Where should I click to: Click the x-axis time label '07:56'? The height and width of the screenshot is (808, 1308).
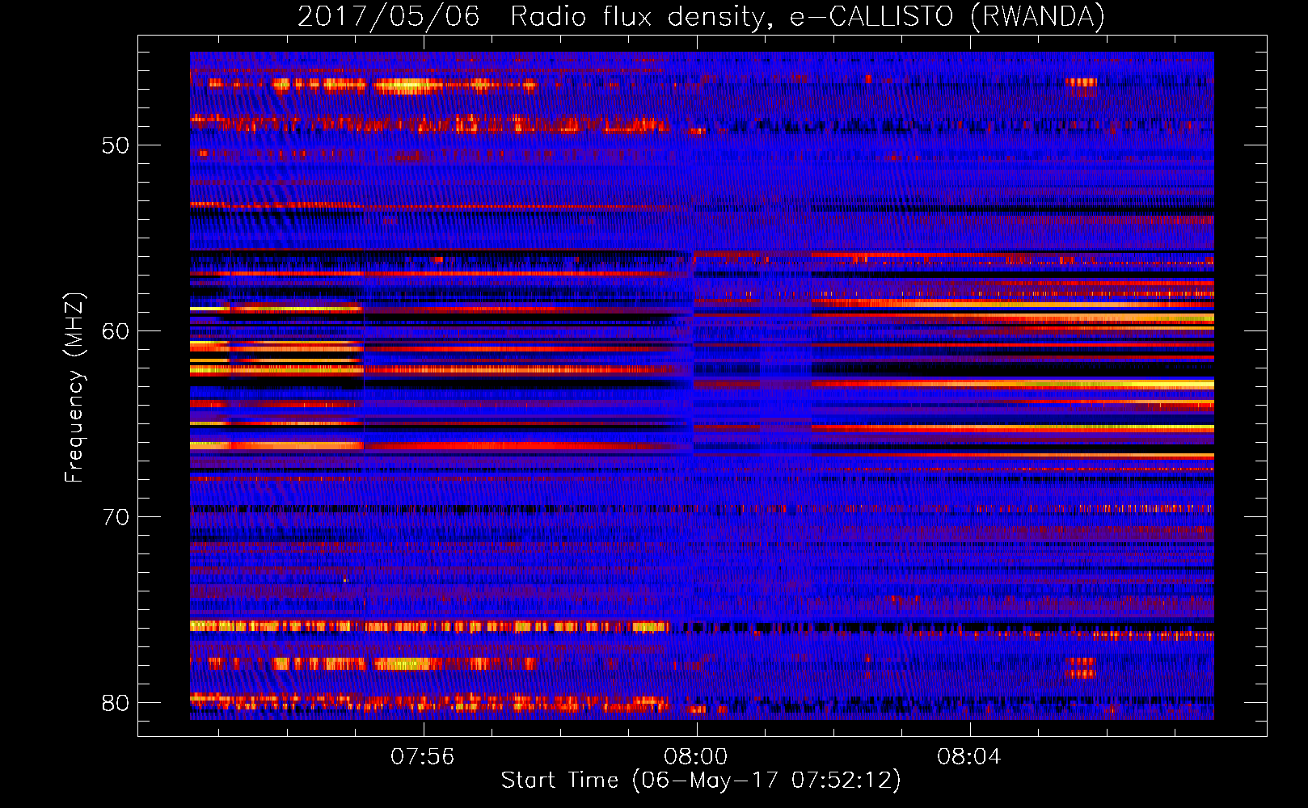(423, 757)
